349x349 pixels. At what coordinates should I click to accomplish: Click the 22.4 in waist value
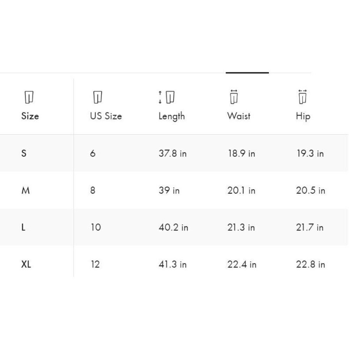(x=242, y=265)
